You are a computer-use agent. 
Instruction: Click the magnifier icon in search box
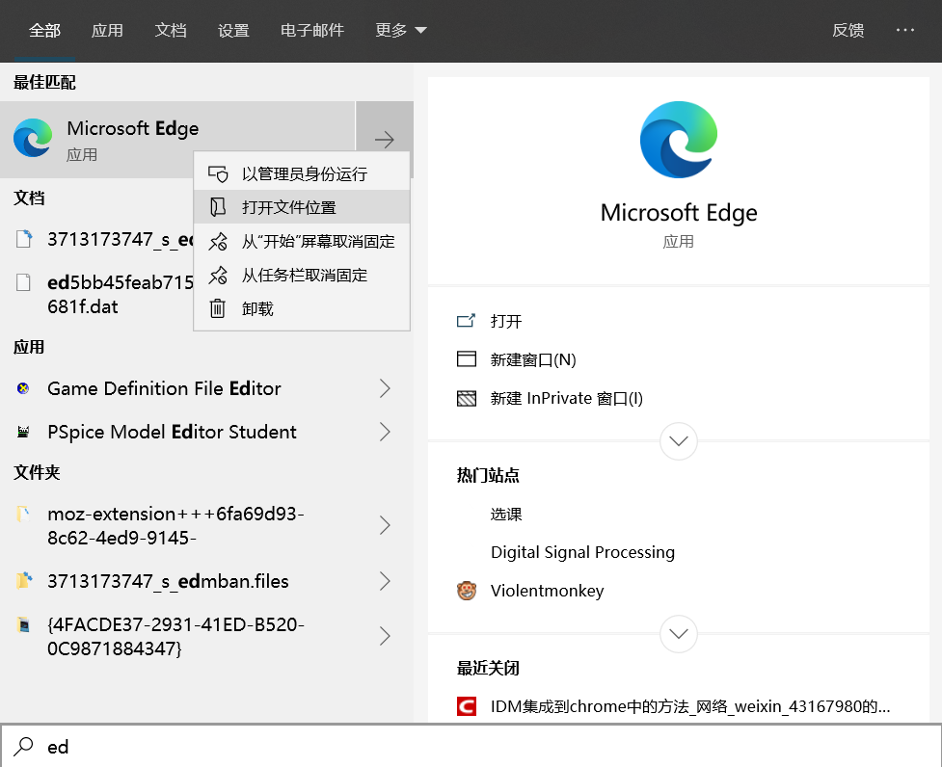(23, 746)
